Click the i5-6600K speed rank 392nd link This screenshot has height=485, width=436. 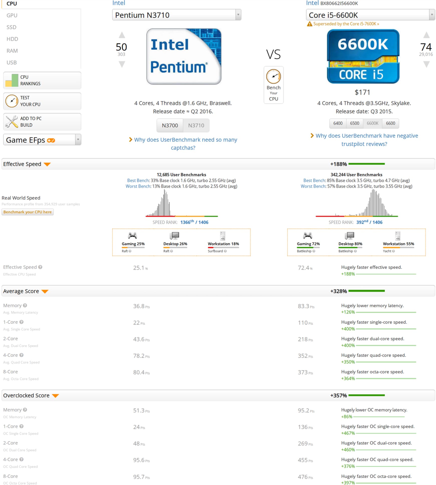369,222
